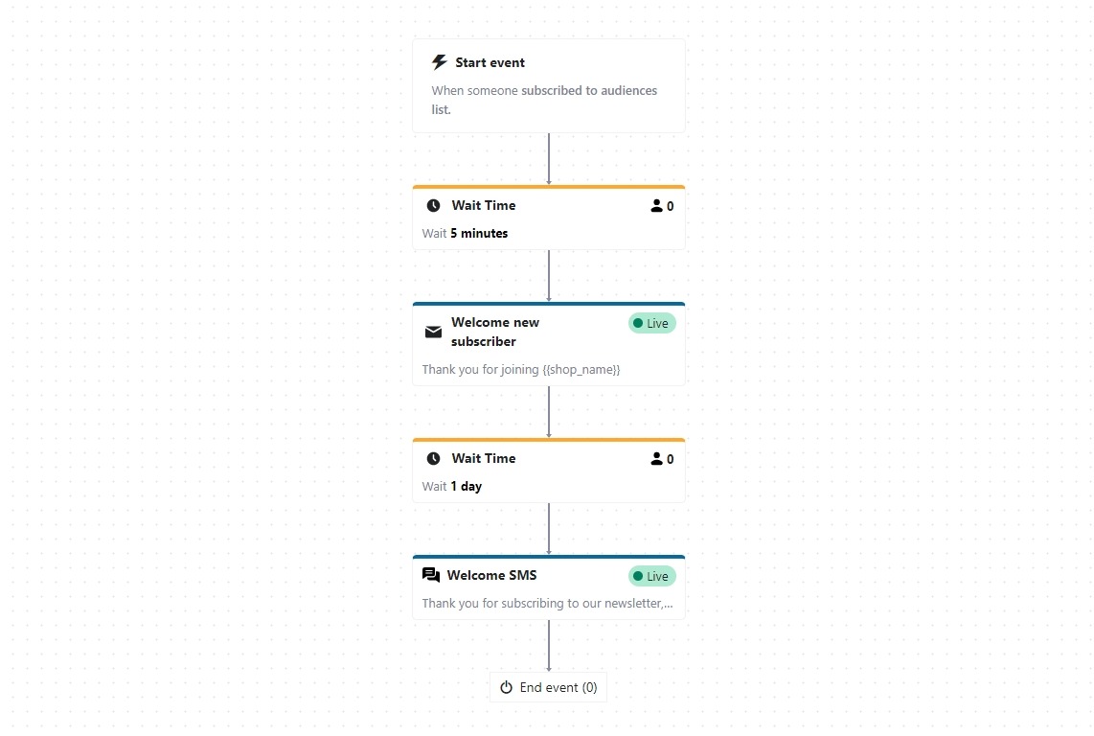Click the Welcome SMS message preview text

coord(547,603)
